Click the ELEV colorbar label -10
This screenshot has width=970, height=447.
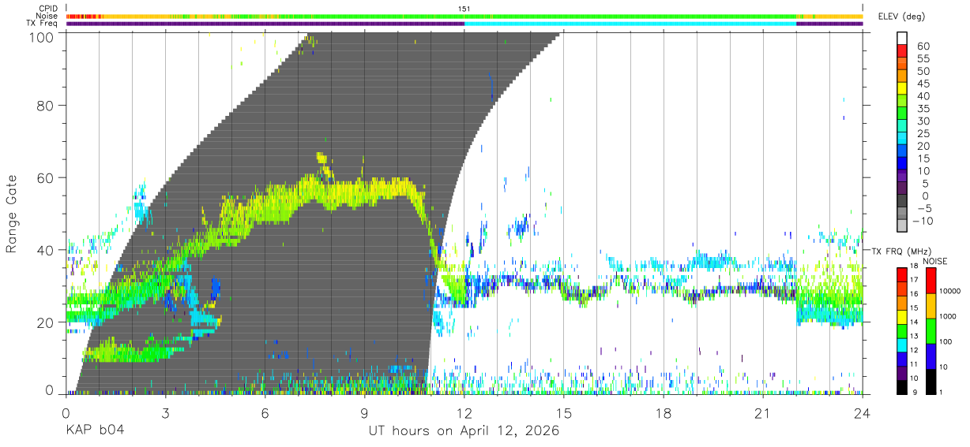[921, 221]
